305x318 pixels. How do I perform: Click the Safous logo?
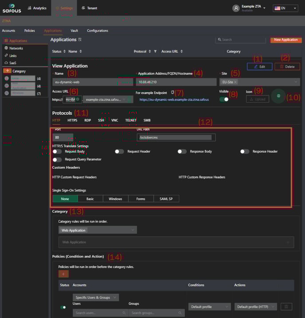click(12, 8)
